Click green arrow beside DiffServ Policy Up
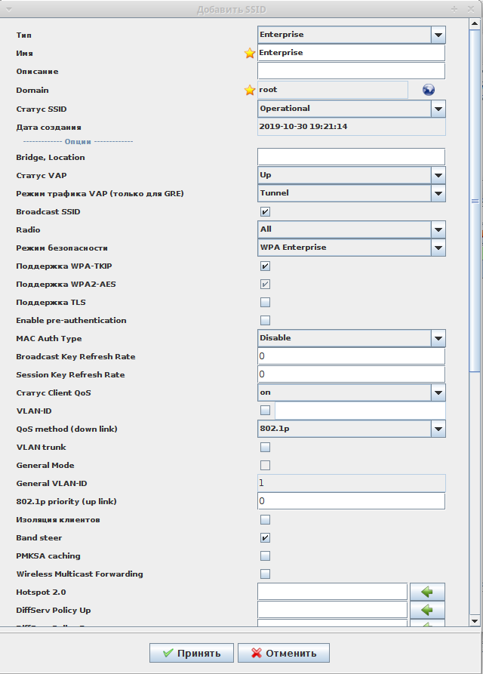The height and width of the screenshot is (674, 483). [427, 610]
